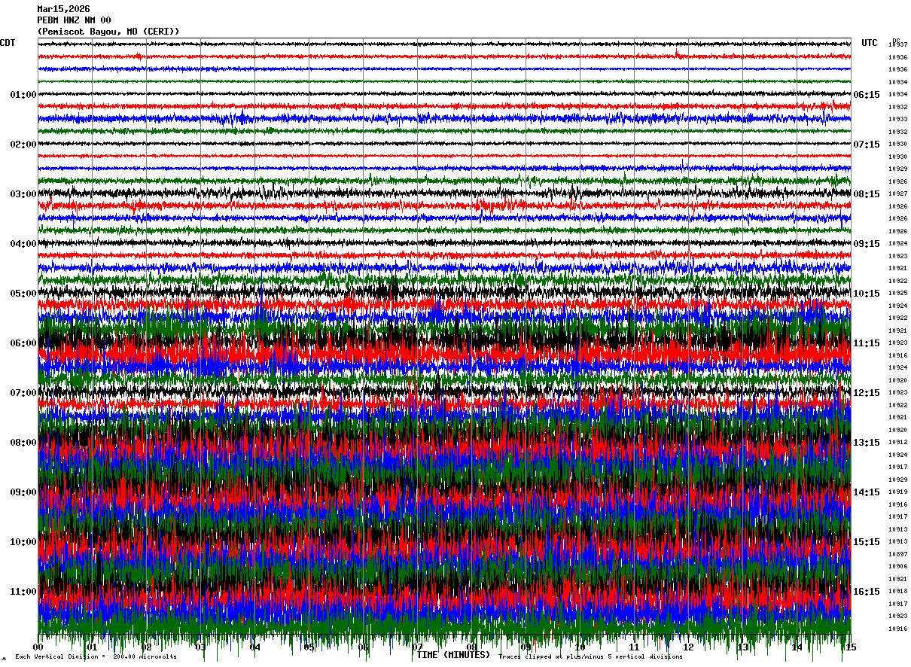Viewport: 911px width, 667px height.
Task: Click the Each Vertical Division scale note
Action: (96, 657)
